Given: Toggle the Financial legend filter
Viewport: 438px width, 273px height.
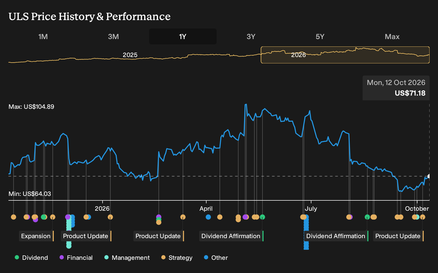Looking at the screenshot, I should pyautogui.click(x=76, y=257).
